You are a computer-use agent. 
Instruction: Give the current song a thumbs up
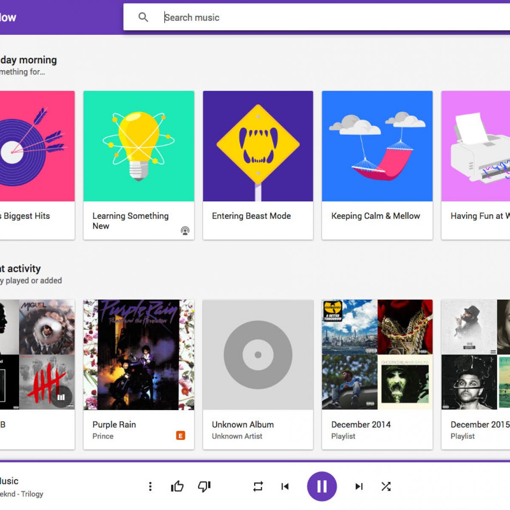pos(177,486)
